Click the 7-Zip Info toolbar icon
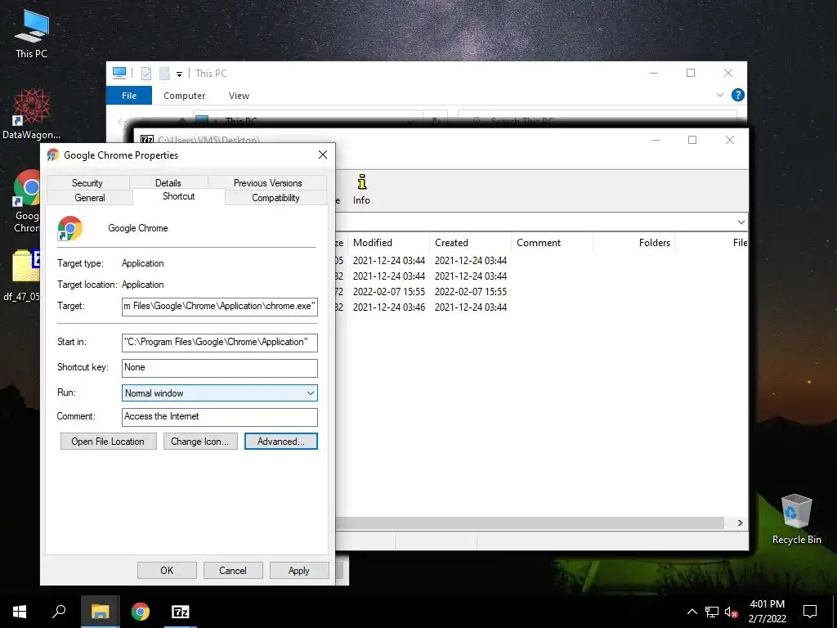The image size is (837, 628). pos(361,190)
